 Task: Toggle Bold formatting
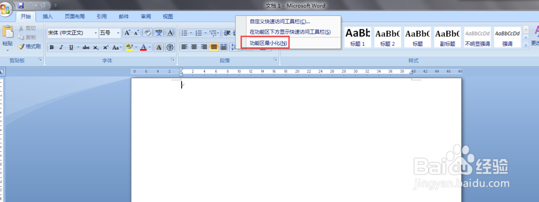(52, 47)
